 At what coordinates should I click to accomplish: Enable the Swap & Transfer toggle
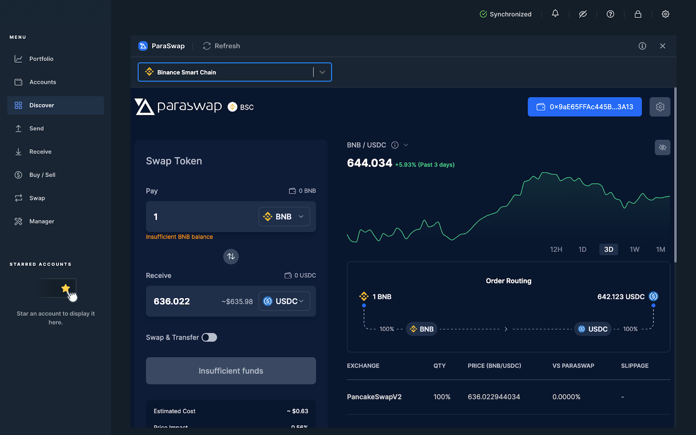pyautogui.click(x=209, y=338)
